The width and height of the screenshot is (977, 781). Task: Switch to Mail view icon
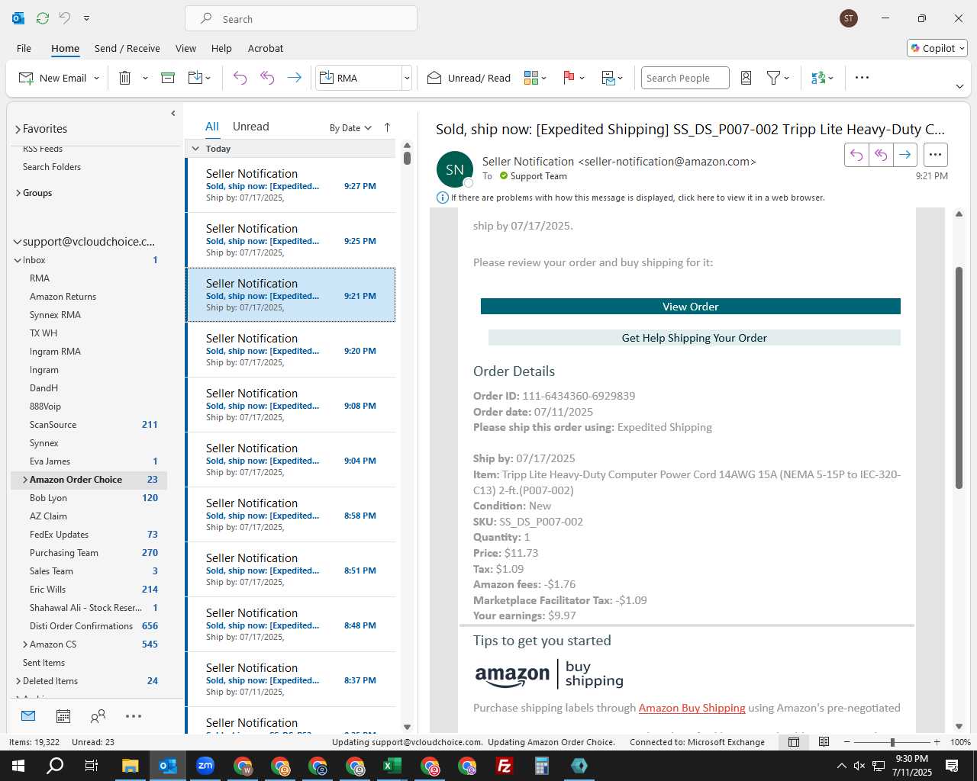[x=28, y=716]
